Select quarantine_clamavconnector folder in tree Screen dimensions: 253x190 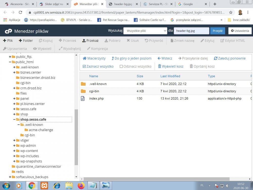[x=38, y=166]
